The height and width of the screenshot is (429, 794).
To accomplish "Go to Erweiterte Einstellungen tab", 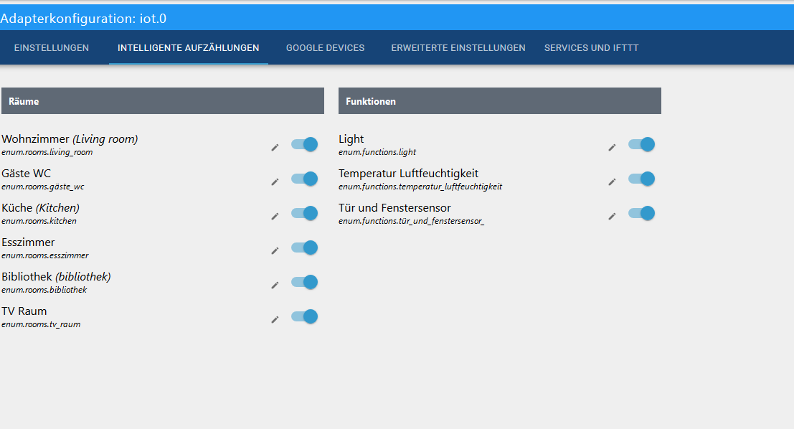I will 458,48.
